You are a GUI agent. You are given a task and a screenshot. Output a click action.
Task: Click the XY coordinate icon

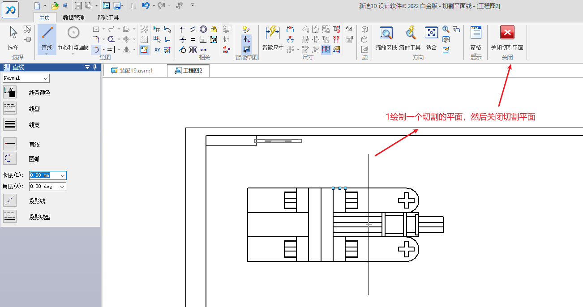tap(157, 50)
